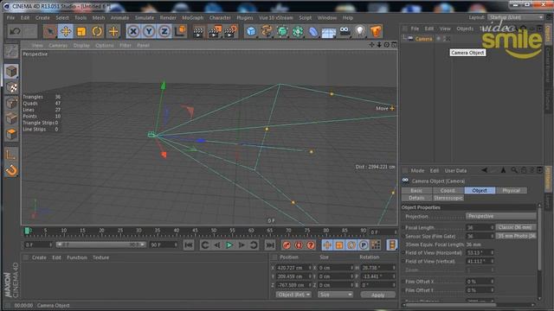Open the green array modeling objects icon
The width and height of the screenshot is (554, 311).
pos(298,31)
